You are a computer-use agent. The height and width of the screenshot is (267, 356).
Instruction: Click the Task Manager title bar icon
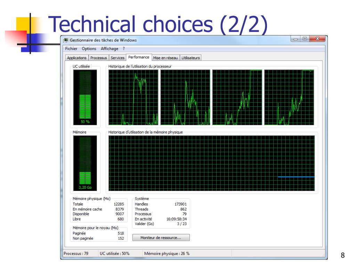[66, 40]
